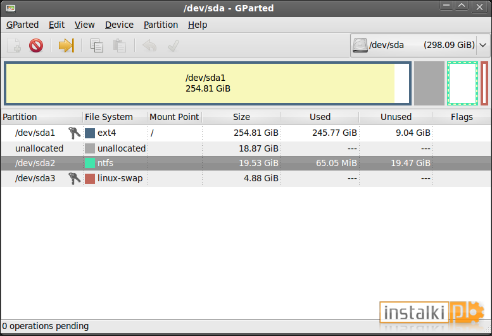The width and height of the screenshot is (492, 336).
Task: Click the Resize/Move arrow toolbar icon
Action: click(x=66, y=45)
